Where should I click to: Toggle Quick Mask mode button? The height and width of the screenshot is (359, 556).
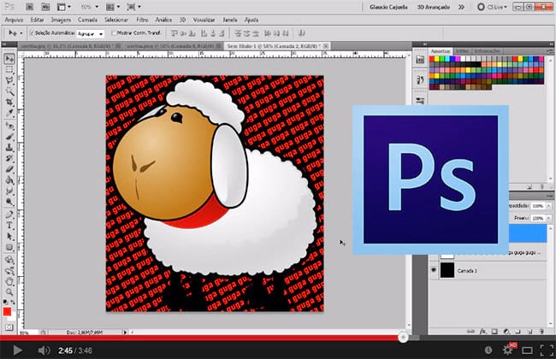pos(9,327)
